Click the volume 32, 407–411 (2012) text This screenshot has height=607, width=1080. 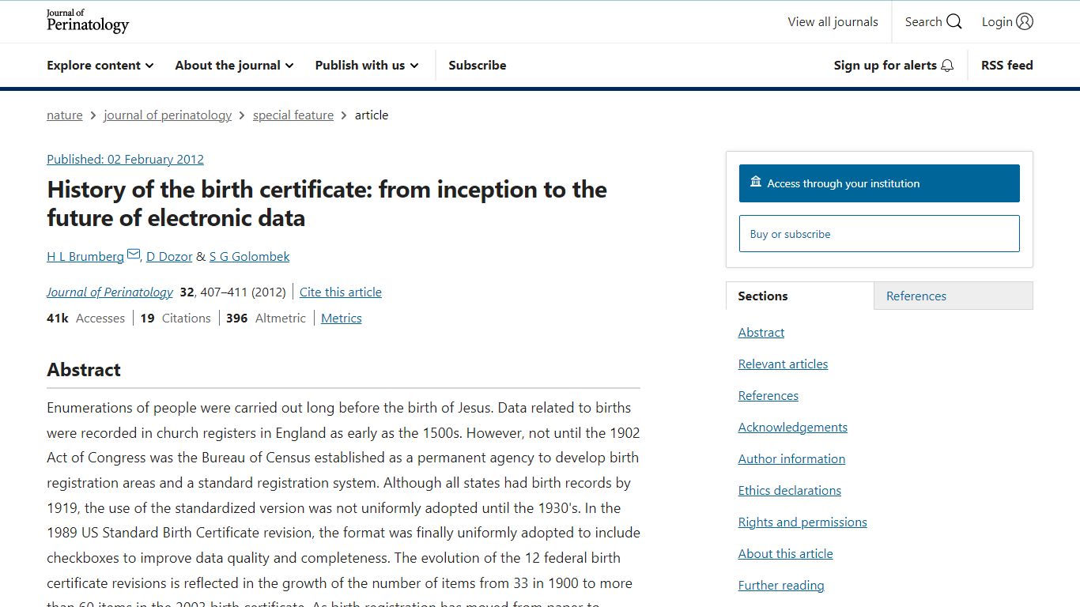pos(232,292)
